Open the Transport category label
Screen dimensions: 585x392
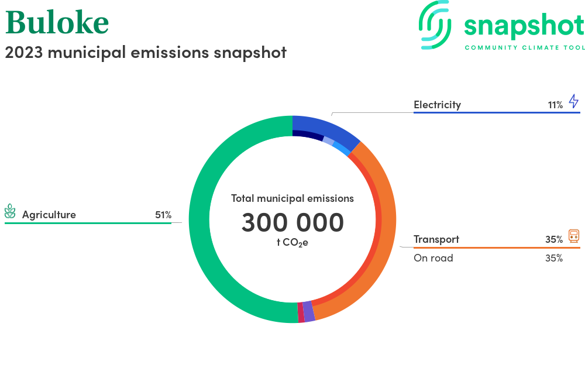click(x=436, y=239)
